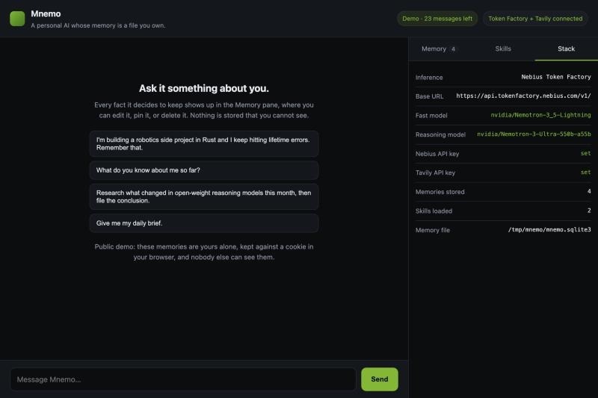Viewport: 598px width, 398px height.
Task: Choose the Rust robotics side project prompt
Action: (x=204, y=143)
